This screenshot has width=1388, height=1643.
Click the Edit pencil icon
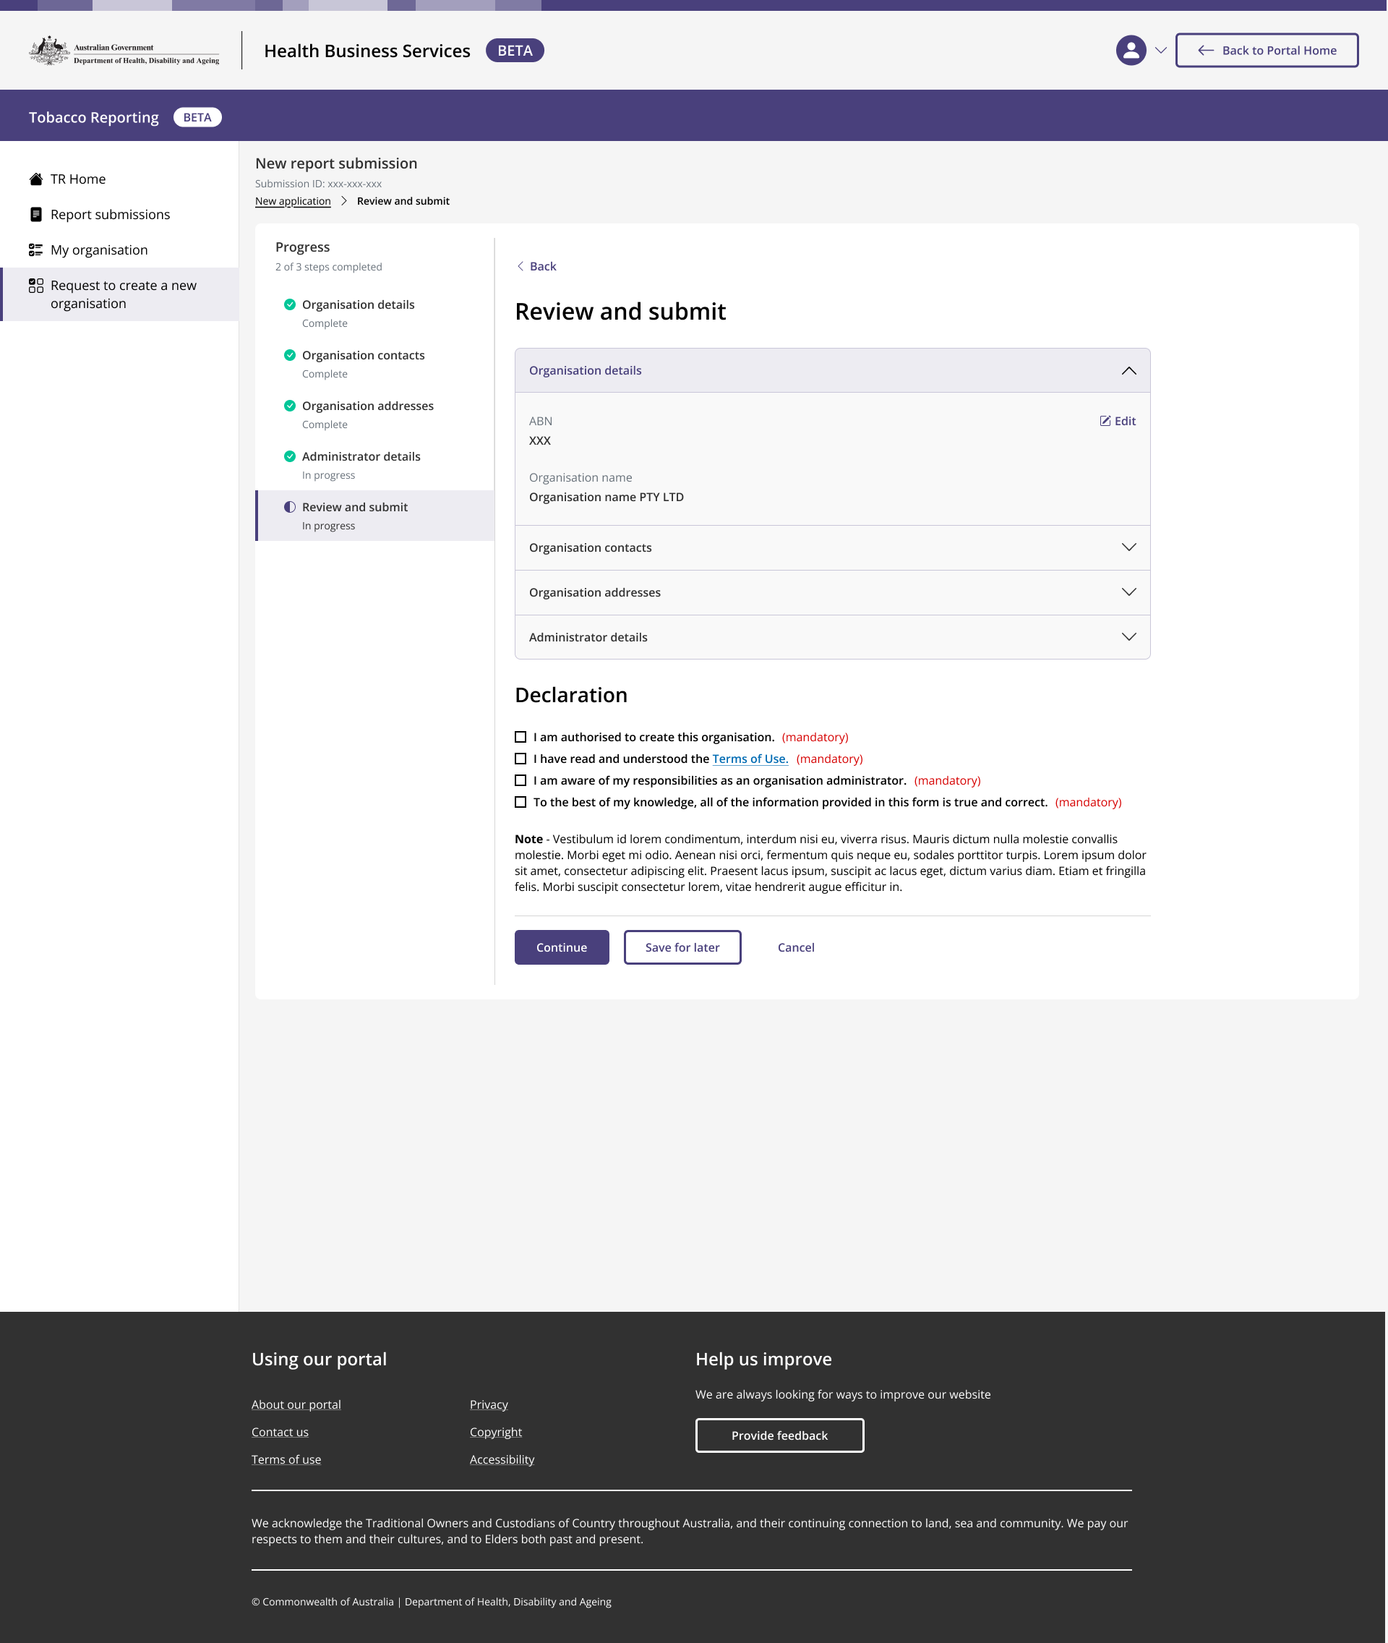click(1105, 421)
